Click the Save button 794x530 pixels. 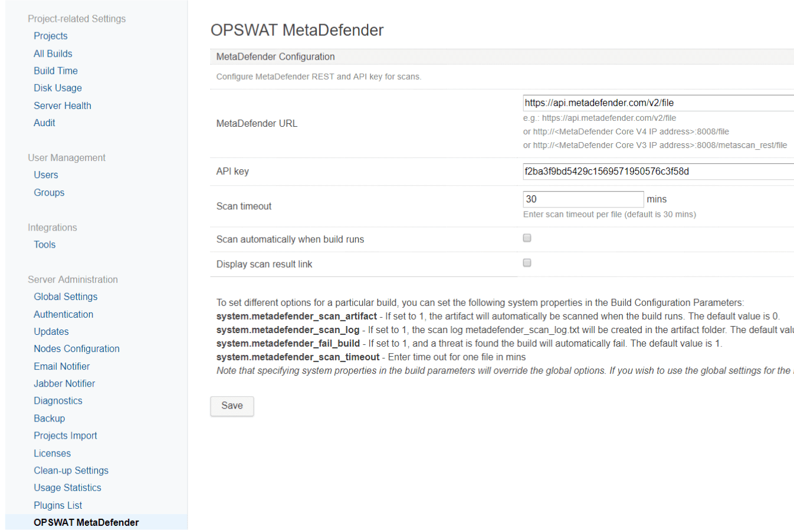tap(232, 406)
